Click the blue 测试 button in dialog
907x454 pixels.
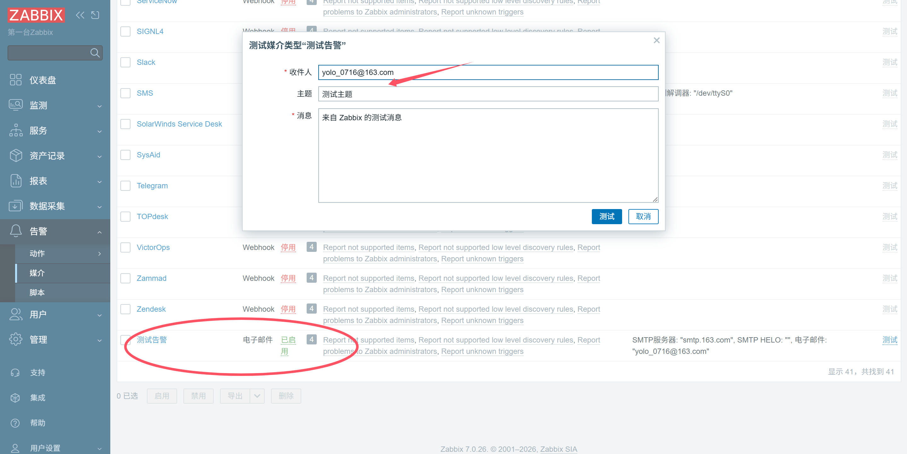[x=607, y=217]
